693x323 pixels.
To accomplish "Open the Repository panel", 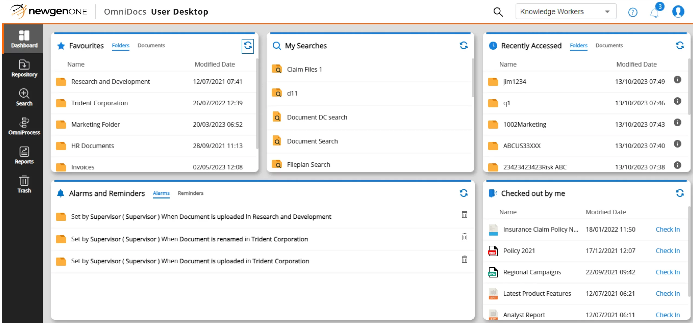I will tap(24, 68).
